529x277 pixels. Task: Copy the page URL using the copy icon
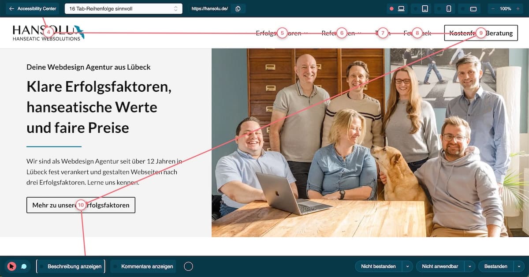click(x=238, y=8)
